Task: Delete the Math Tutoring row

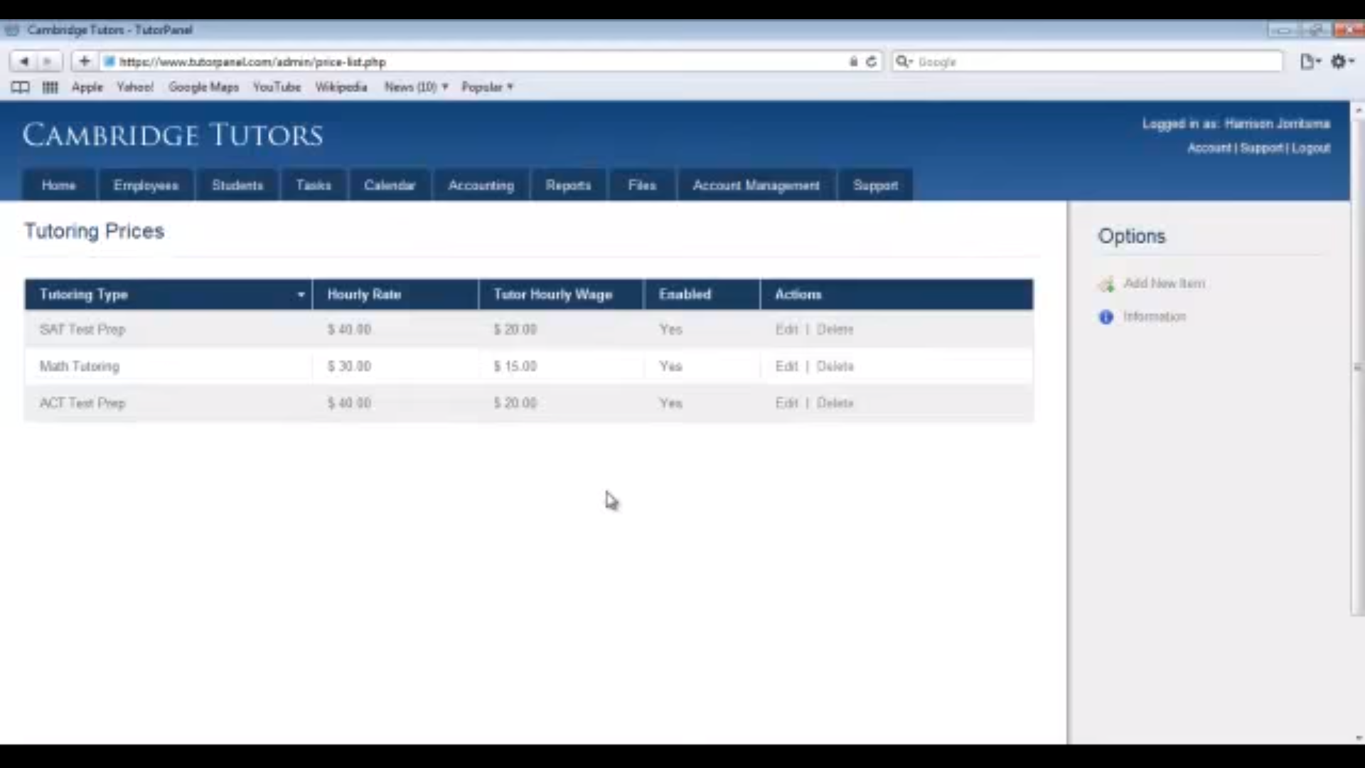Action: (835, 367)
